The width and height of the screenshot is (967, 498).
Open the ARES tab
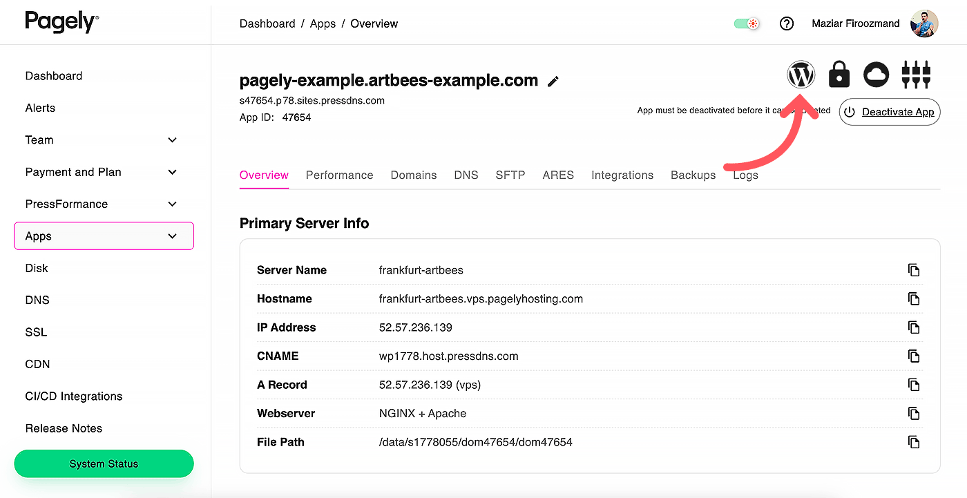pyautogui.click(x=558, y=175)
